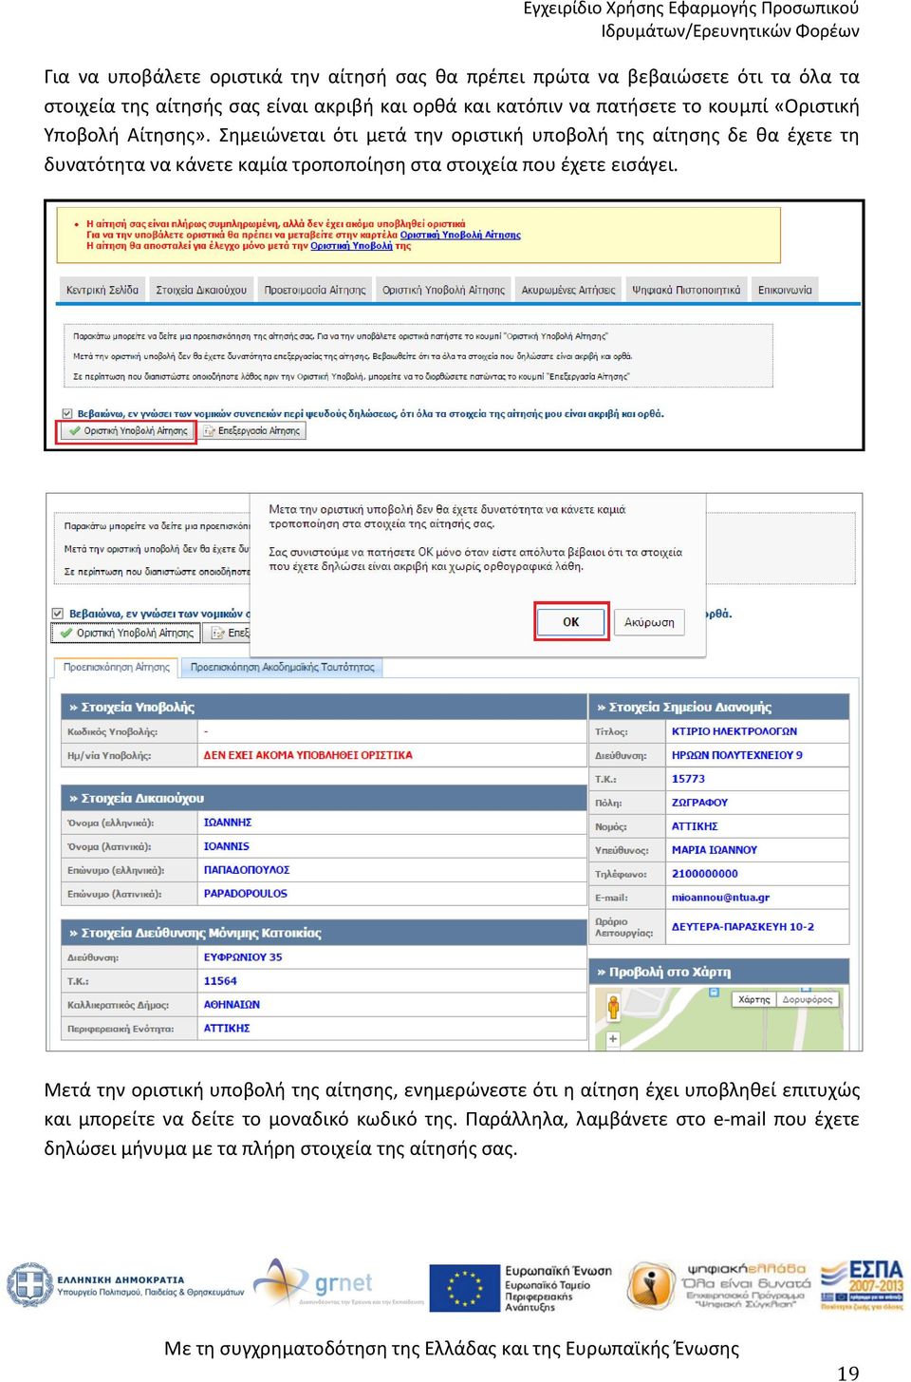Open the Επικοινωνία tab
911x1382 pixels.
click(x=785, y=290)
